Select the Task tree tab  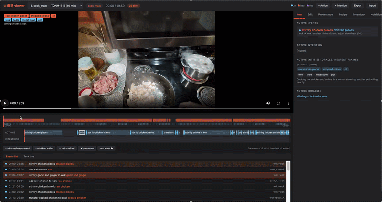[29, 157]
